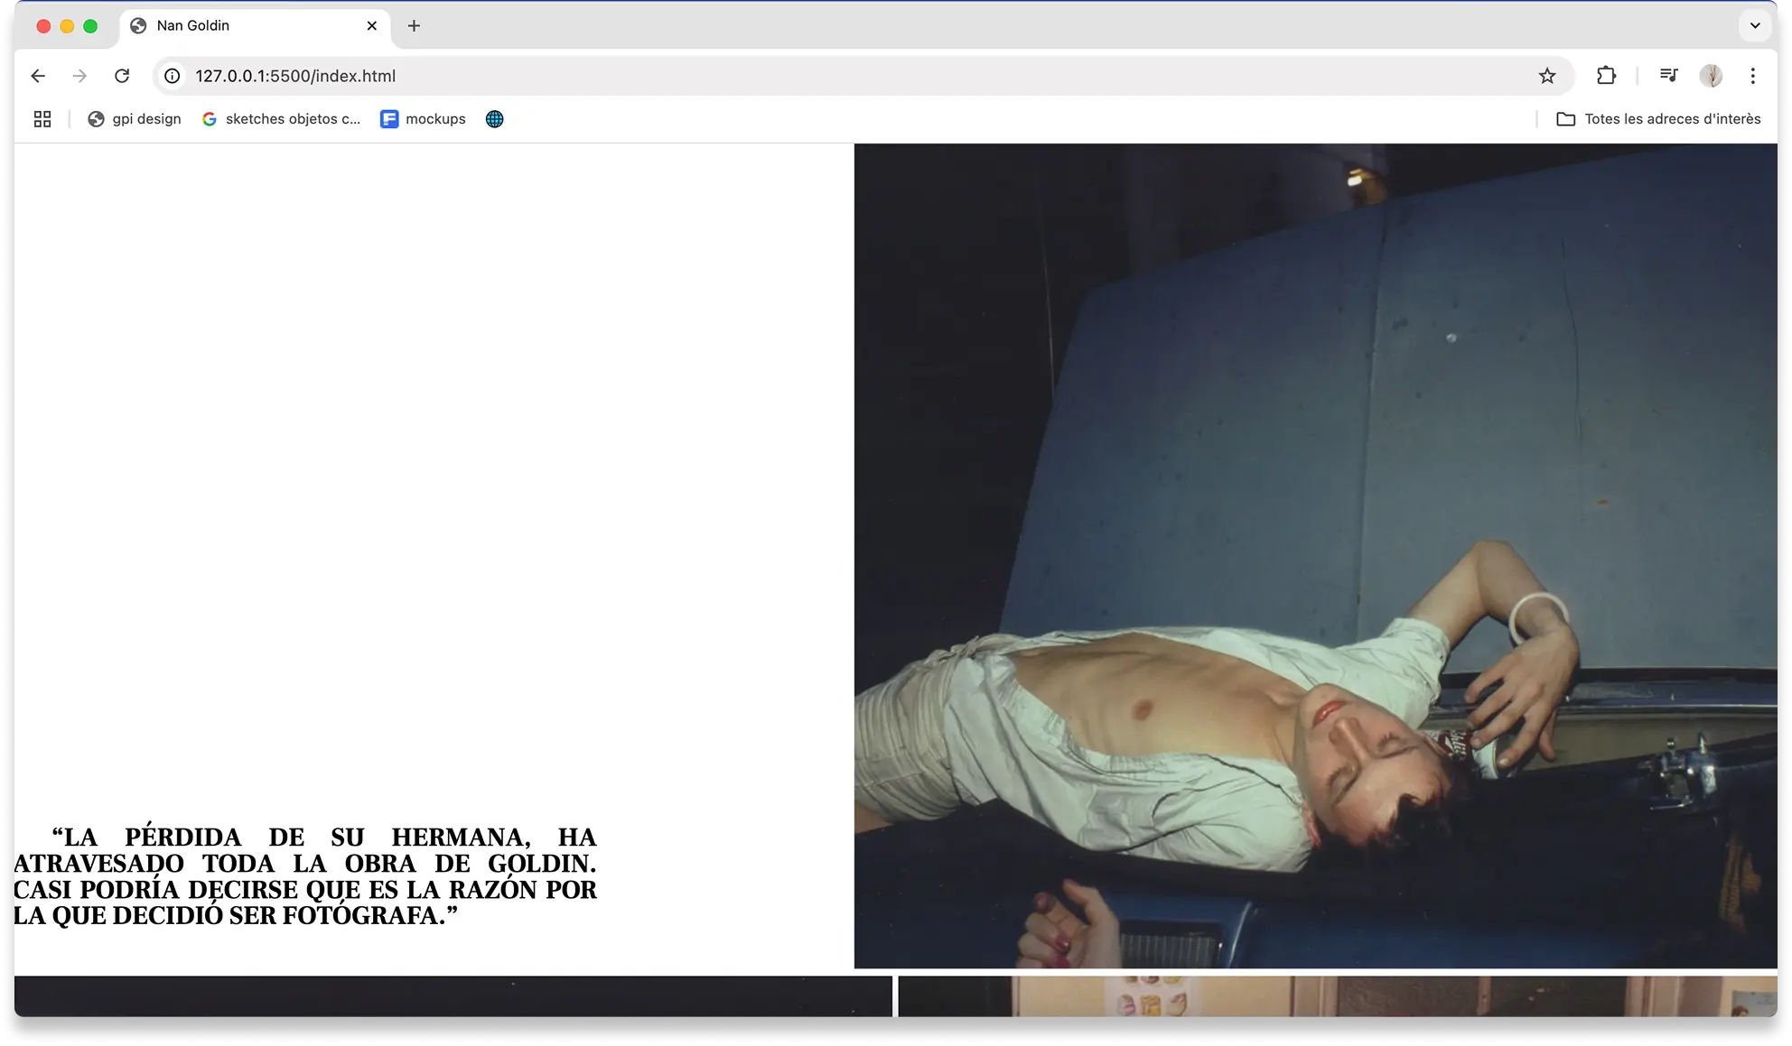
Task: Close the Nan Goldin tab
Action: click(372, 26)
